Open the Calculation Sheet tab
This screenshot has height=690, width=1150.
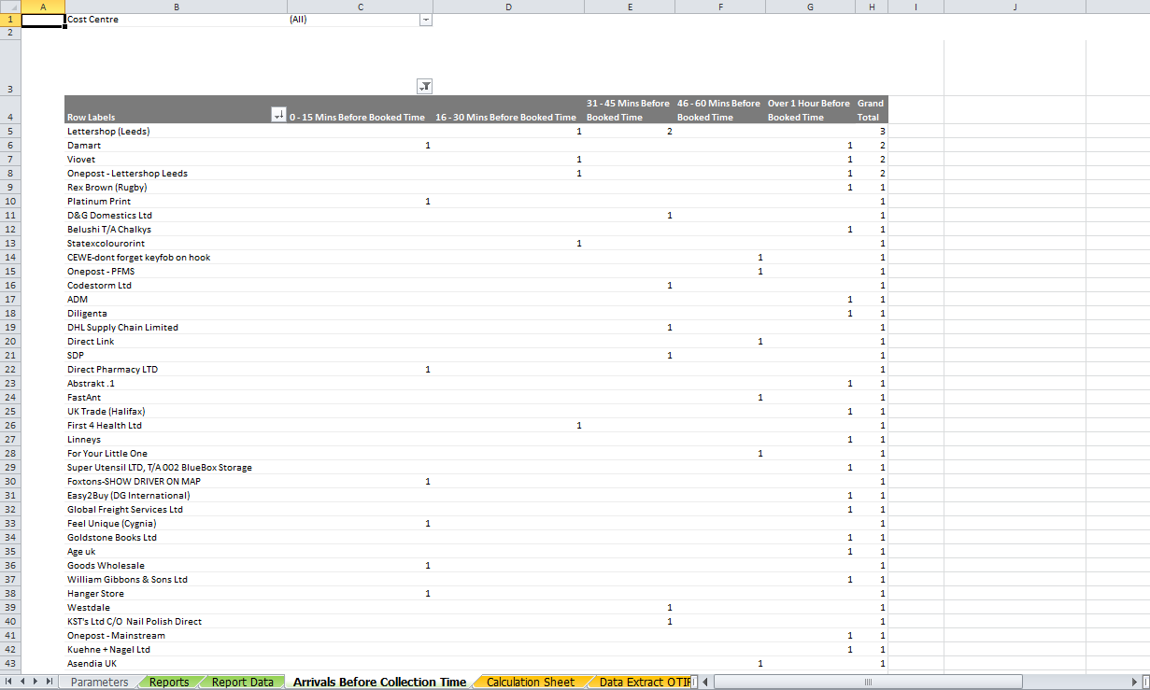531,682
